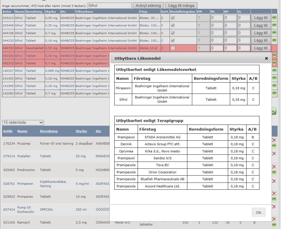Click Lägg till for row 025445
281x229 pixels.
point(261,26)
